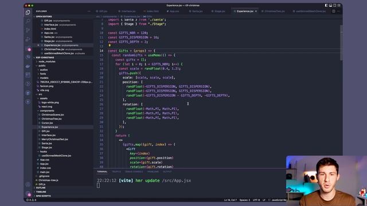Open main.jsx in explorer tree
This screenshot has width=367, height=206.
point(45,172)
